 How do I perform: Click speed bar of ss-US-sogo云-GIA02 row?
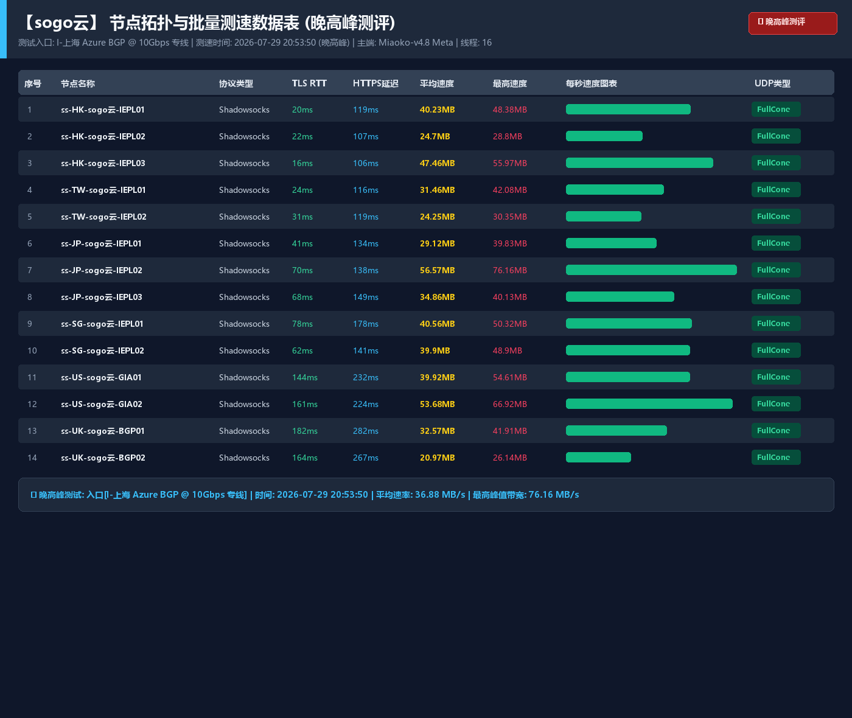point(649,404)
